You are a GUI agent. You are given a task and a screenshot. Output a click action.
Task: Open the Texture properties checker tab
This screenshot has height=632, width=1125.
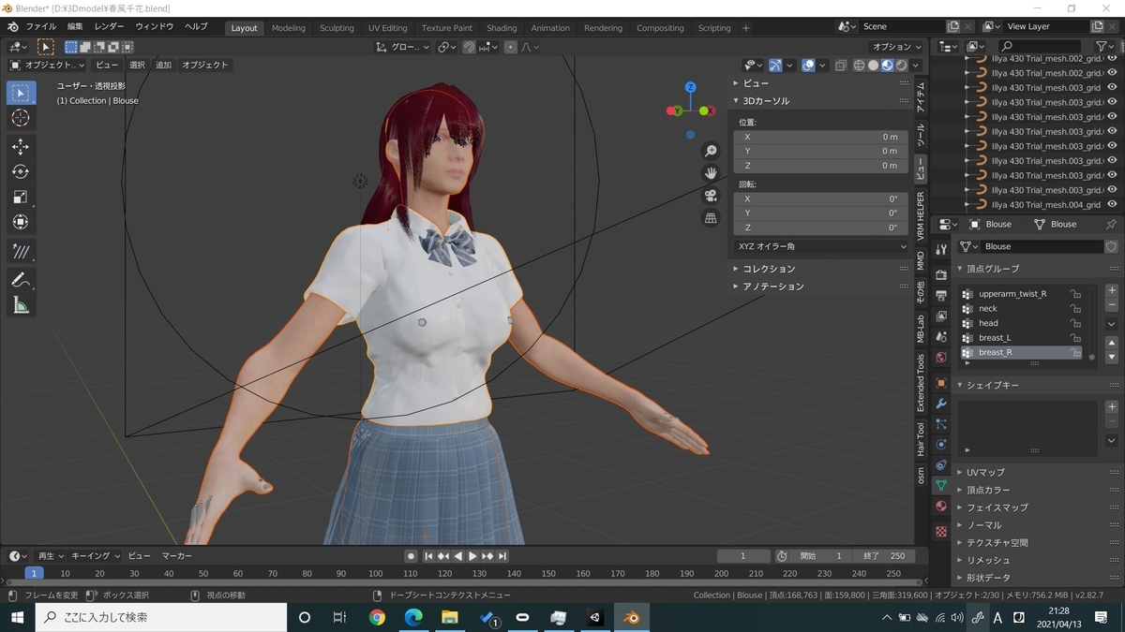pyautogui.click(x=941, y=531)
